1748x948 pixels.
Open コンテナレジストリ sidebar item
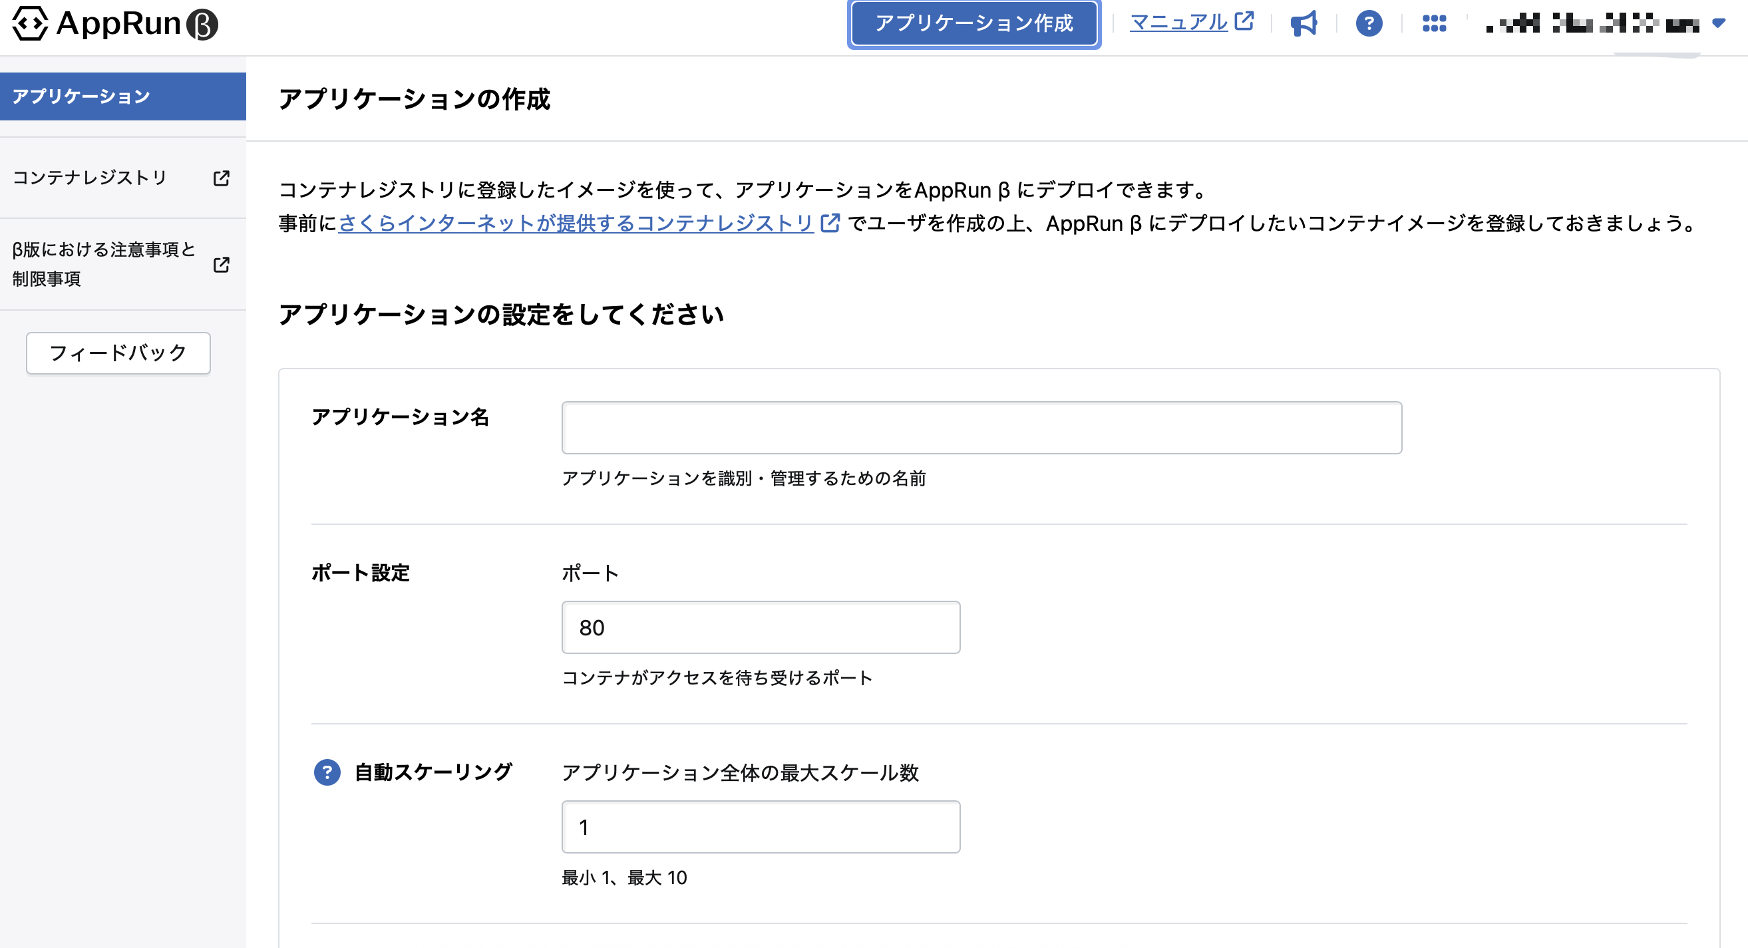pyautogui.click(x=90, y=178)
